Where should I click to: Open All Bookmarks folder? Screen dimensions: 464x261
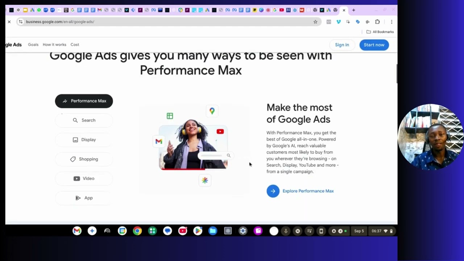coord(380,32)
